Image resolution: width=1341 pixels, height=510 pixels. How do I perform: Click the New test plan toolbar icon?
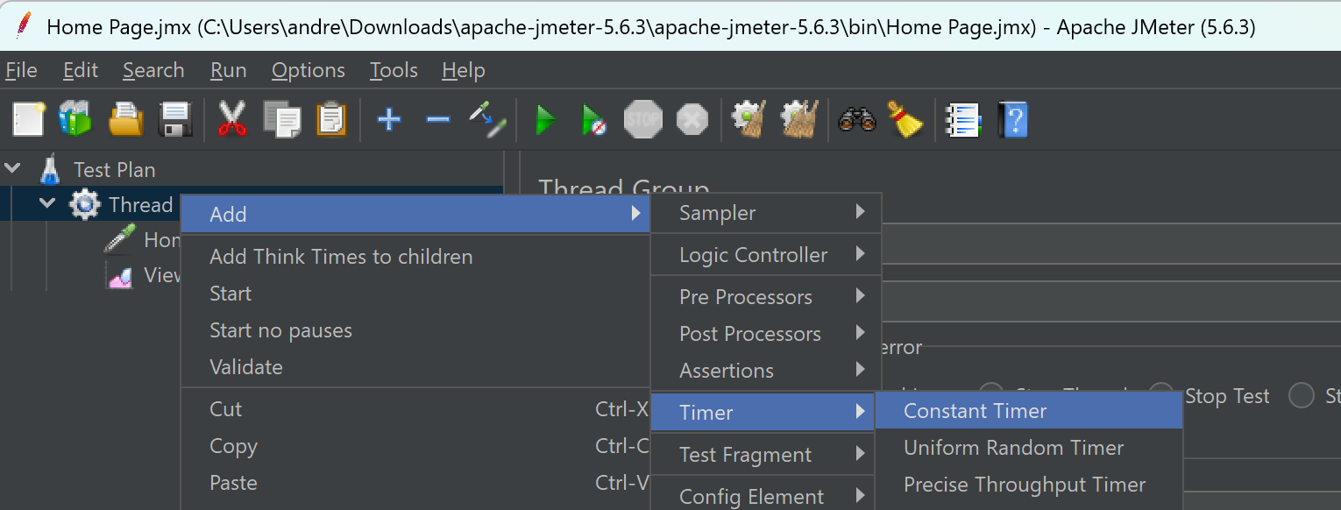[x=28, y=118]
